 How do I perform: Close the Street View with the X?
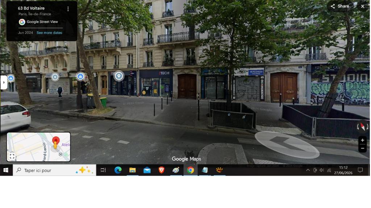click(362, 6)
